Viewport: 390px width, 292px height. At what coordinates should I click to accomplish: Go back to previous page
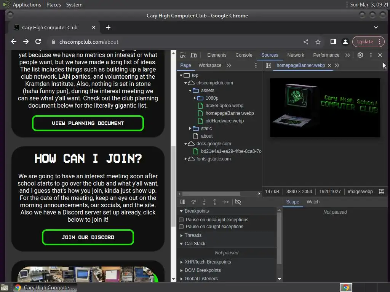[14, 42]
